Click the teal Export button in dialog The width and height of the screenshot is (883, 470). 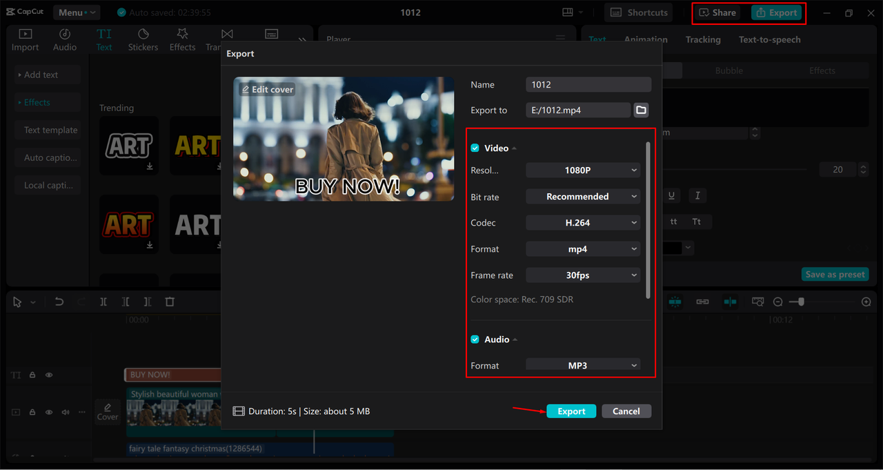(x=571, y=411)
